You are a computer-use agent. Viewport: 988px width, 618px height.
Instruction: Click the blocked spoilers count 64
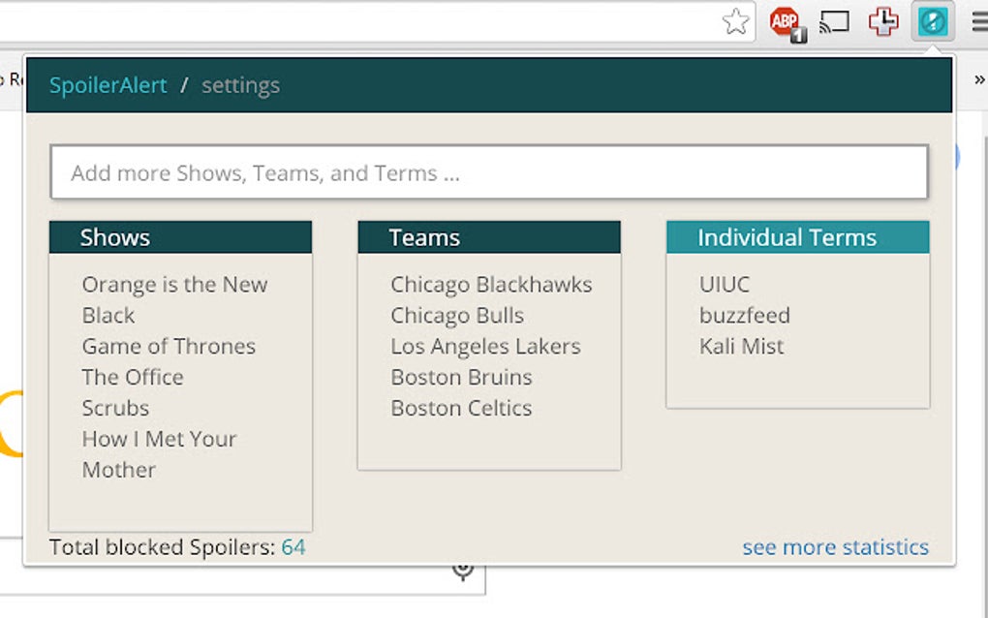[x=293, y=547]
